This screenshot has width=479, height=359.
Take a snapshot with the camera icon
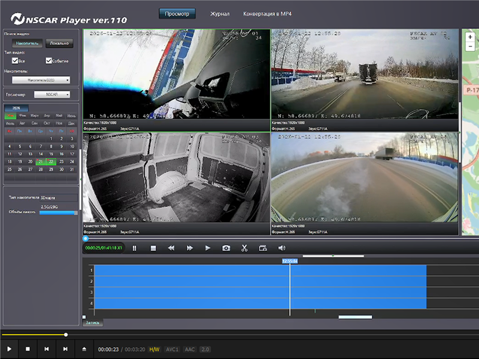(x=226, y=248)
